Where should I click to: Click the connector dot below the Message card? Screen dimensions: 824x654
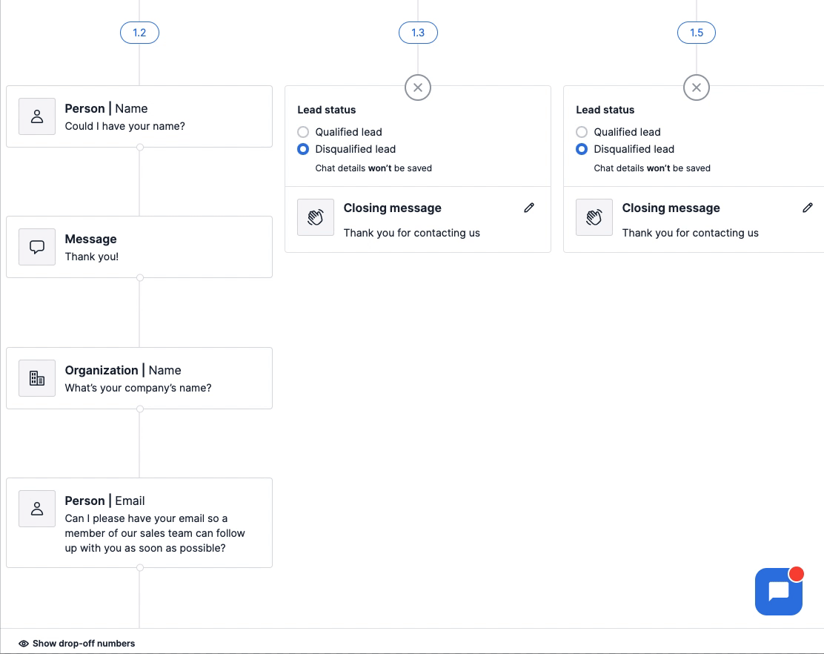pos(139,278)
